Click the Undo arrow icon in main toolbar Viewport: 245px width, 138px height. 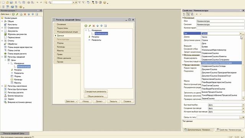point(38,2)
